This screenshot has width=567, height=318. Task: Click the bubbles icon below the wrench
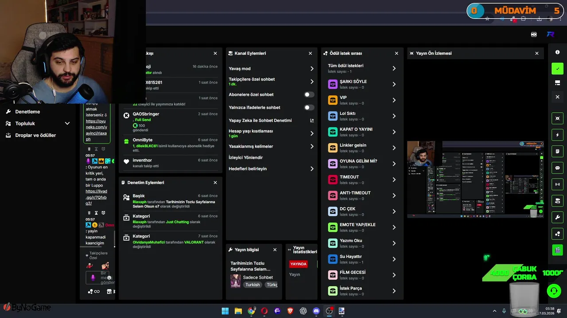coord(557,233)
